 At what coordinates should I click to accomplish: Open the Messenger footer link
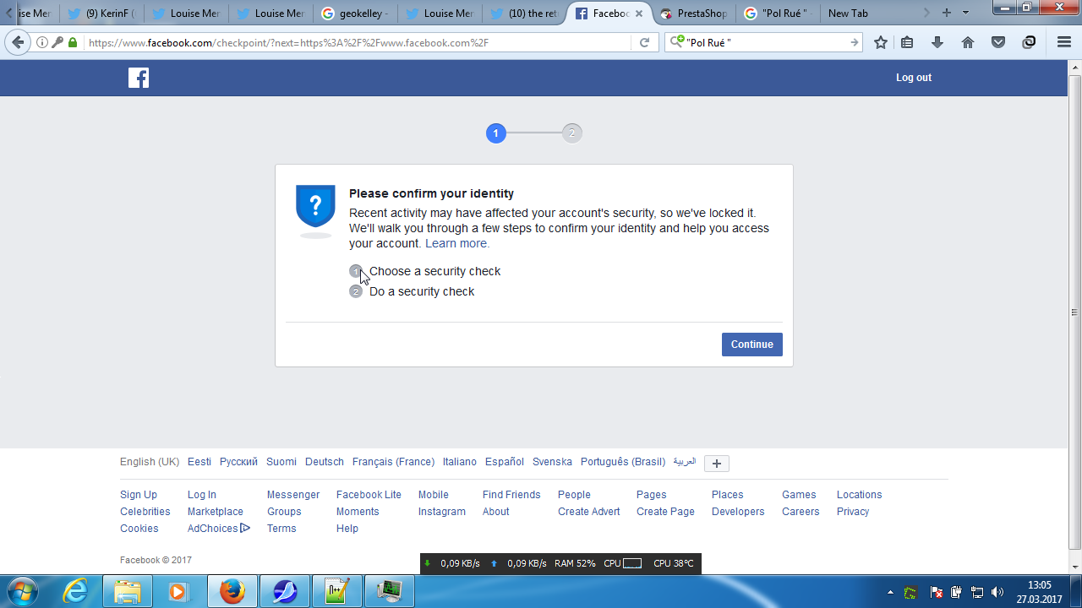click(x=293, y=495)
